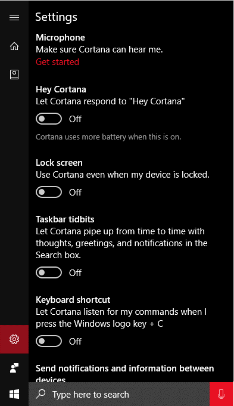
Task: Enable the Keyboard shortcut toggle
Action: click(x=49, y=341)
